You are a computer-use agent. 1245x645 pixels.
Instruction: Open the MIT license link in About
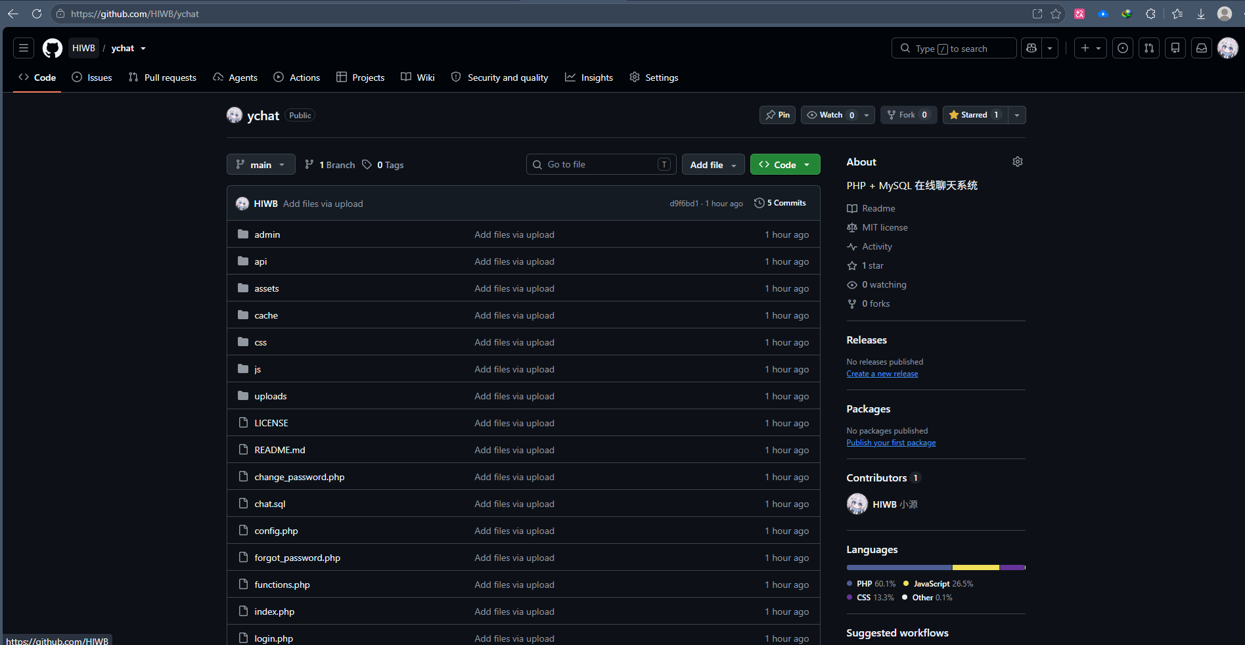[x=878, y=227]
